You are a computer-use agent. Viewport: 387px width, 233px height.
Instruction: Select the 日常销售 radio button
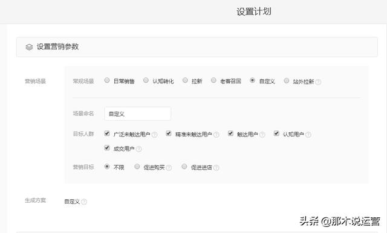click(107, 80)
